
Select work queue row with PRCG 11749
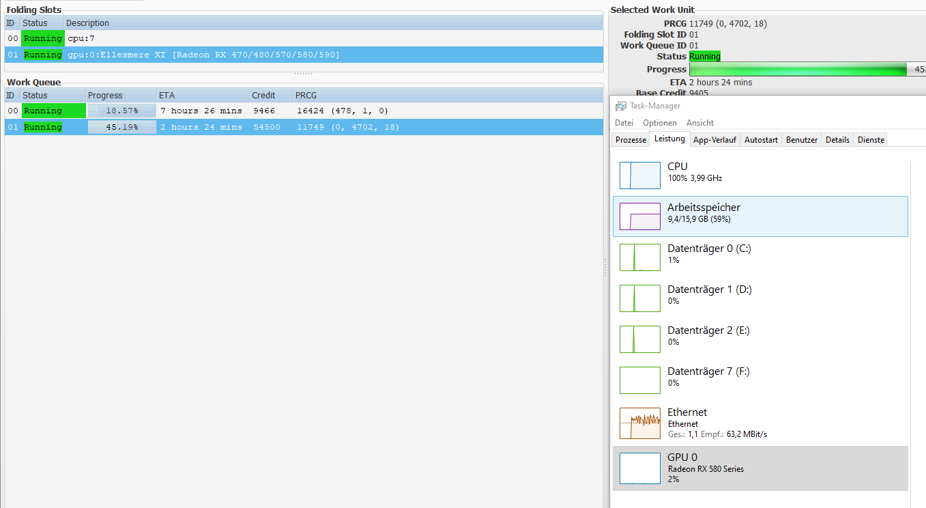[304, 127]
